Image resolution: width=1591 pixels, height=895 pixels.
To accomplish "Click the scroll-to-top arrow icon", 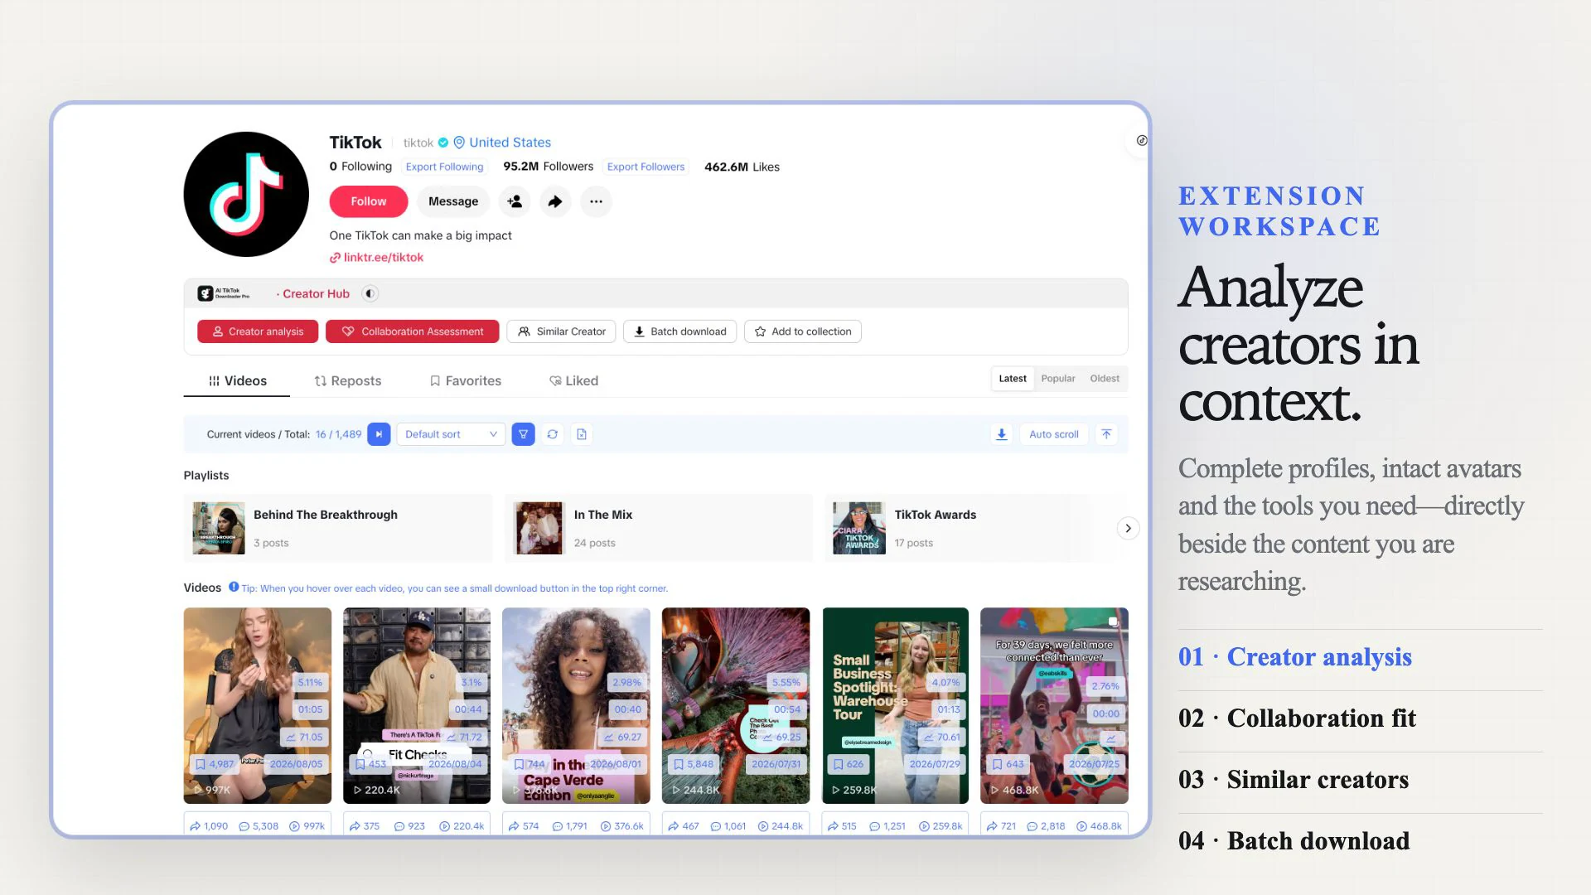I will (x=1106, y=434).
